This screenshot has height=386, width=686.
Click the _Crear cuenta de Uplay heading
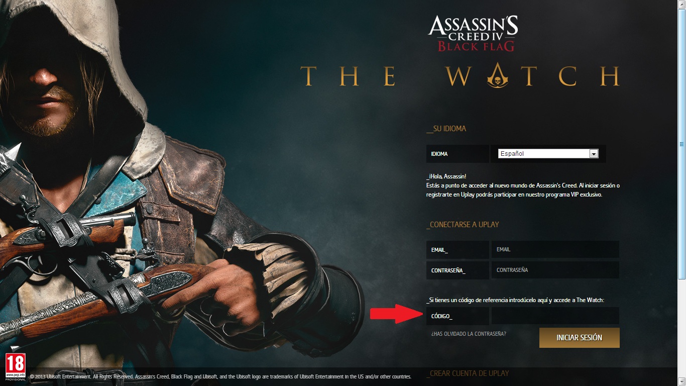click(x=468, y=373)
